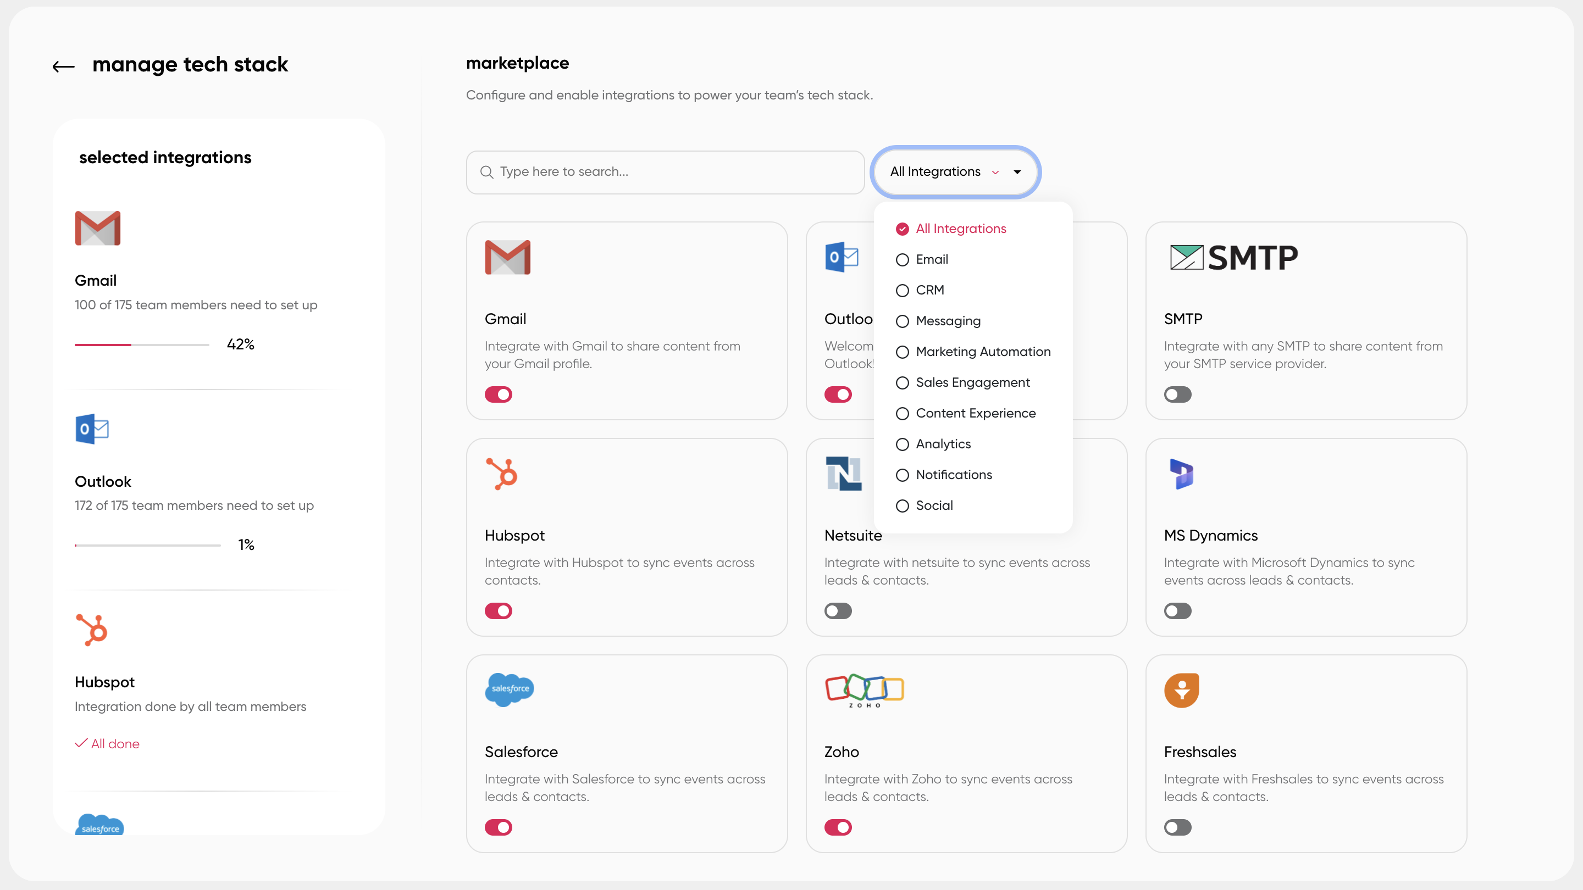Screen dimensions: 1583x890
Task: Disable the Gmail integration toggle
Action: pyautogui.click(x=499, y=394)
